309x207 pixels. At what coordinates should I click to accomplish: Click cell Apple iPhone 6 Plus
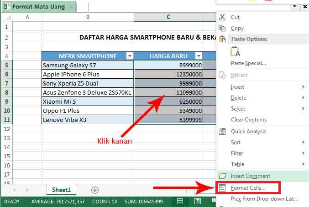click(x=88, y=74)
